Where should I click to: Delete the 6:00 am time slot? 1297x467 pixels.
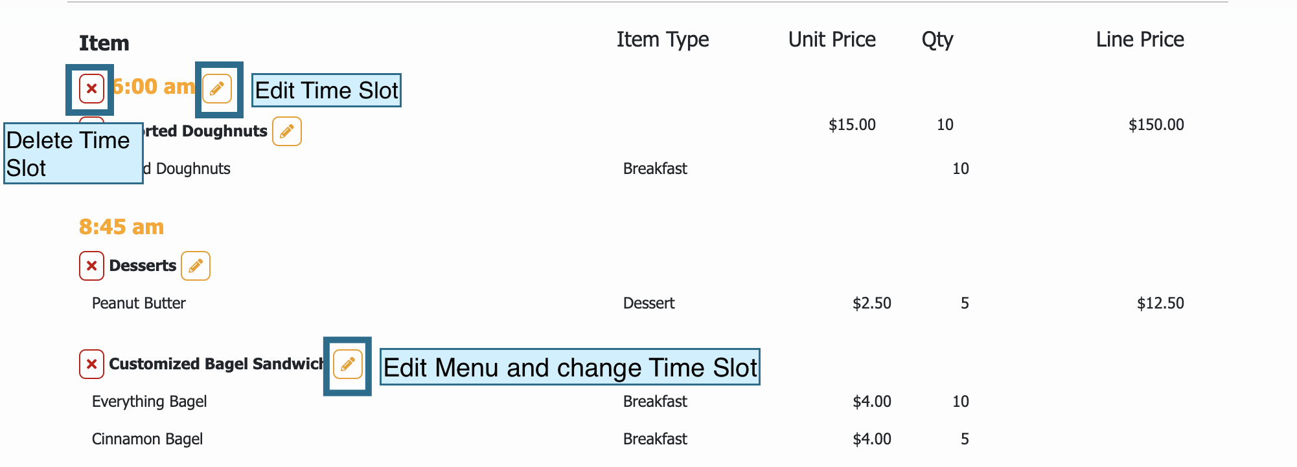coord(91,89)
